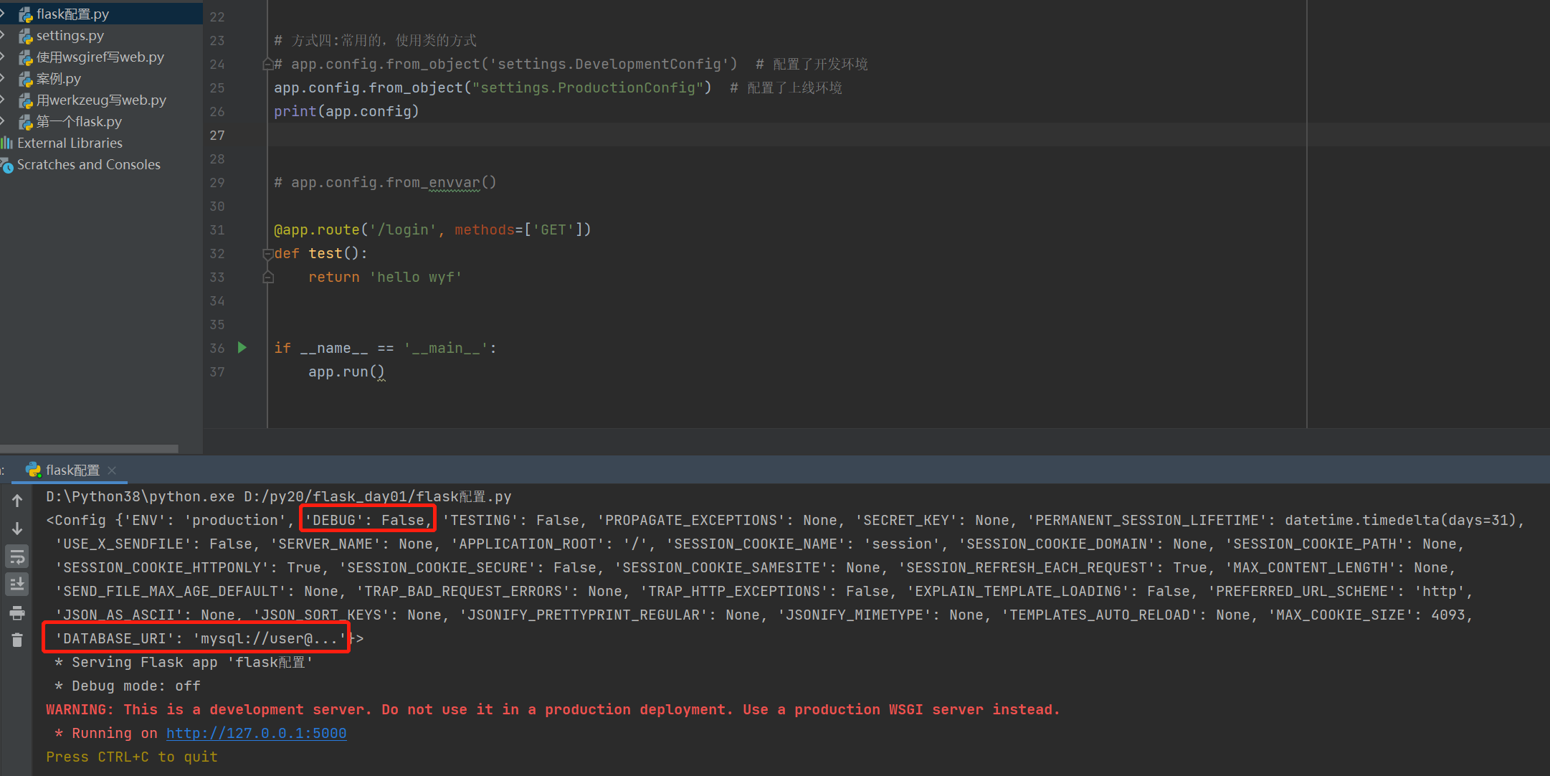Click the Scratches and Consoles icon
1550x776 pixels.
[7, 166]
